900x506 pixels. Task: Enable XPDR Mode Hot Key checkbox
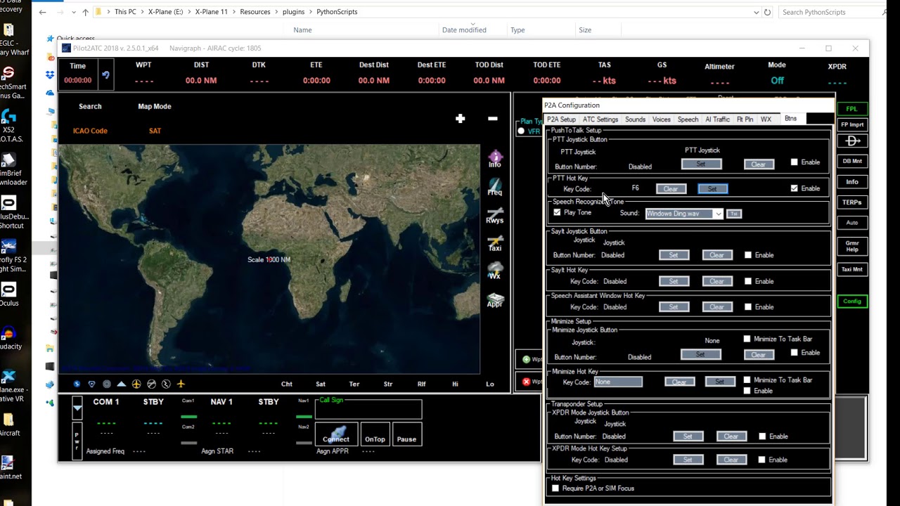pos(761,460)
